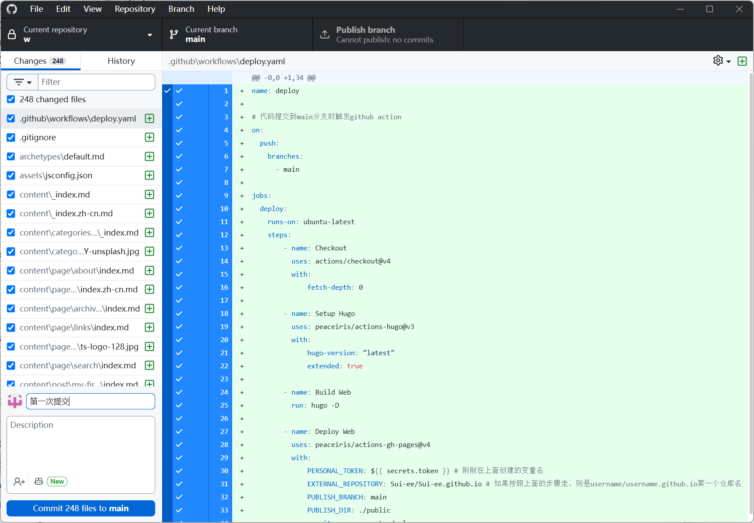
Task: Uncheck the .gitignore file checkbox
Action: [11, 138]
